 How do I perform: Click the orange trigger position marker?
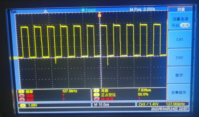[x=99, y=15]
